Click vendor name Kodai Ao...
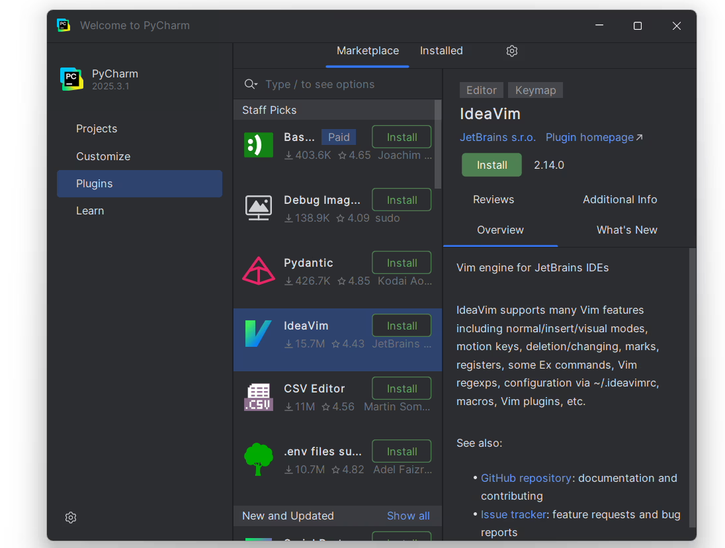This screenshot has width=725, height=548. pyautogui.click(x=405, y=281)
